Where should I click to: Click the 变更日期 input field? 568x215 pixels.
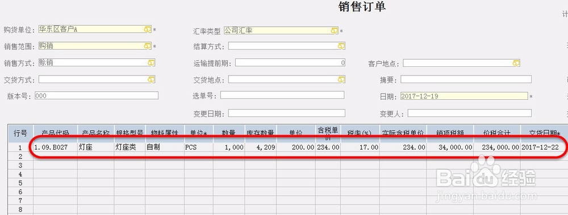[x=286, y=113]
